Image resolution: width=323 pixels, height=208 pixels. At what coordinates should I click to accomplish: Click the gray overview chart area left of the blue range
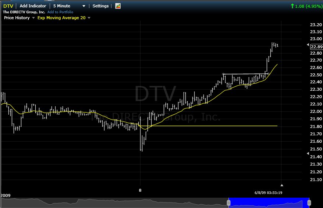point(114,202)
